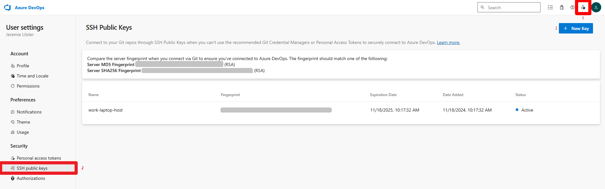
Task: Click the magnifier icon in the search box
Action: [482, 7]
